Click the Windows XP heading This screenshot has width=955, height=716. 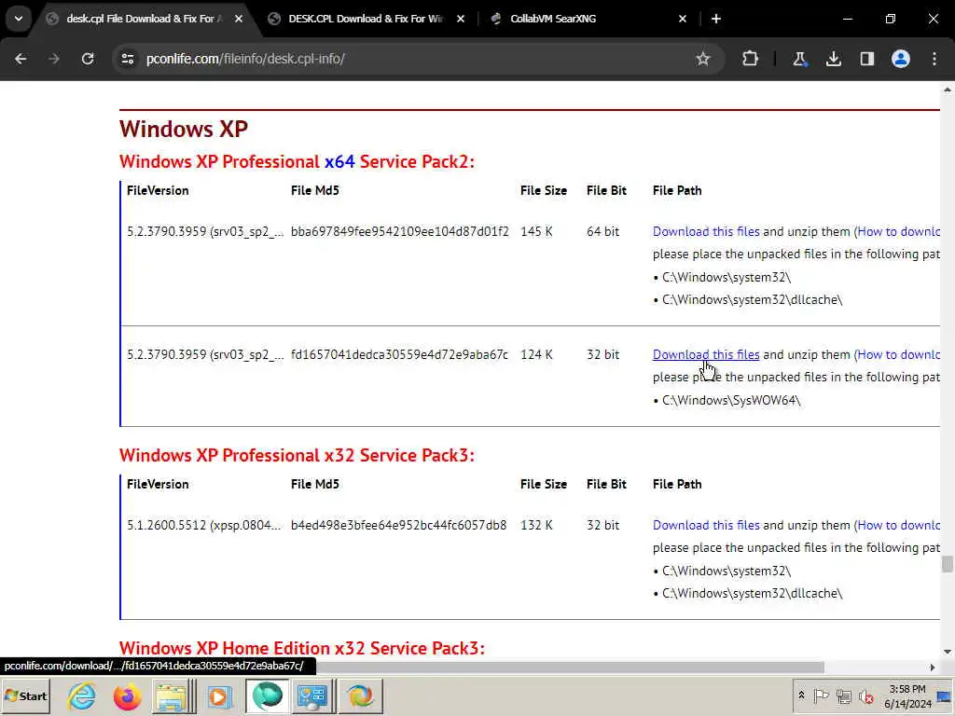184,129
